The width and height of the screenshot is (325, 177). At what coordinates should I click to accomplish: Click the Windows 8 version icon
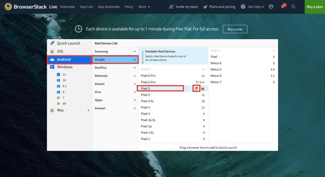(x=58, y=92)
